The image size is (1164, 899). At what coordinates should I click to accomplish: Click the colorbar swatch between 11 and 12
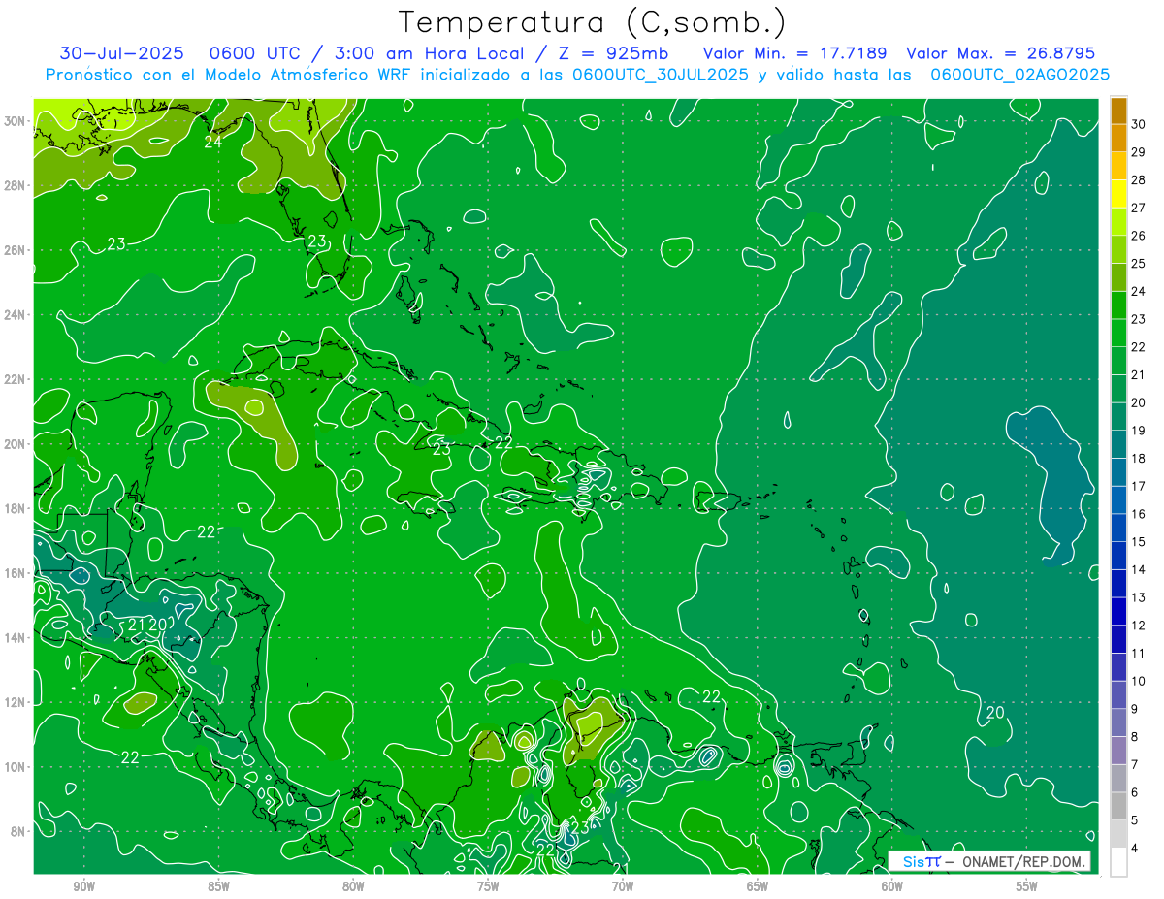1118,639
